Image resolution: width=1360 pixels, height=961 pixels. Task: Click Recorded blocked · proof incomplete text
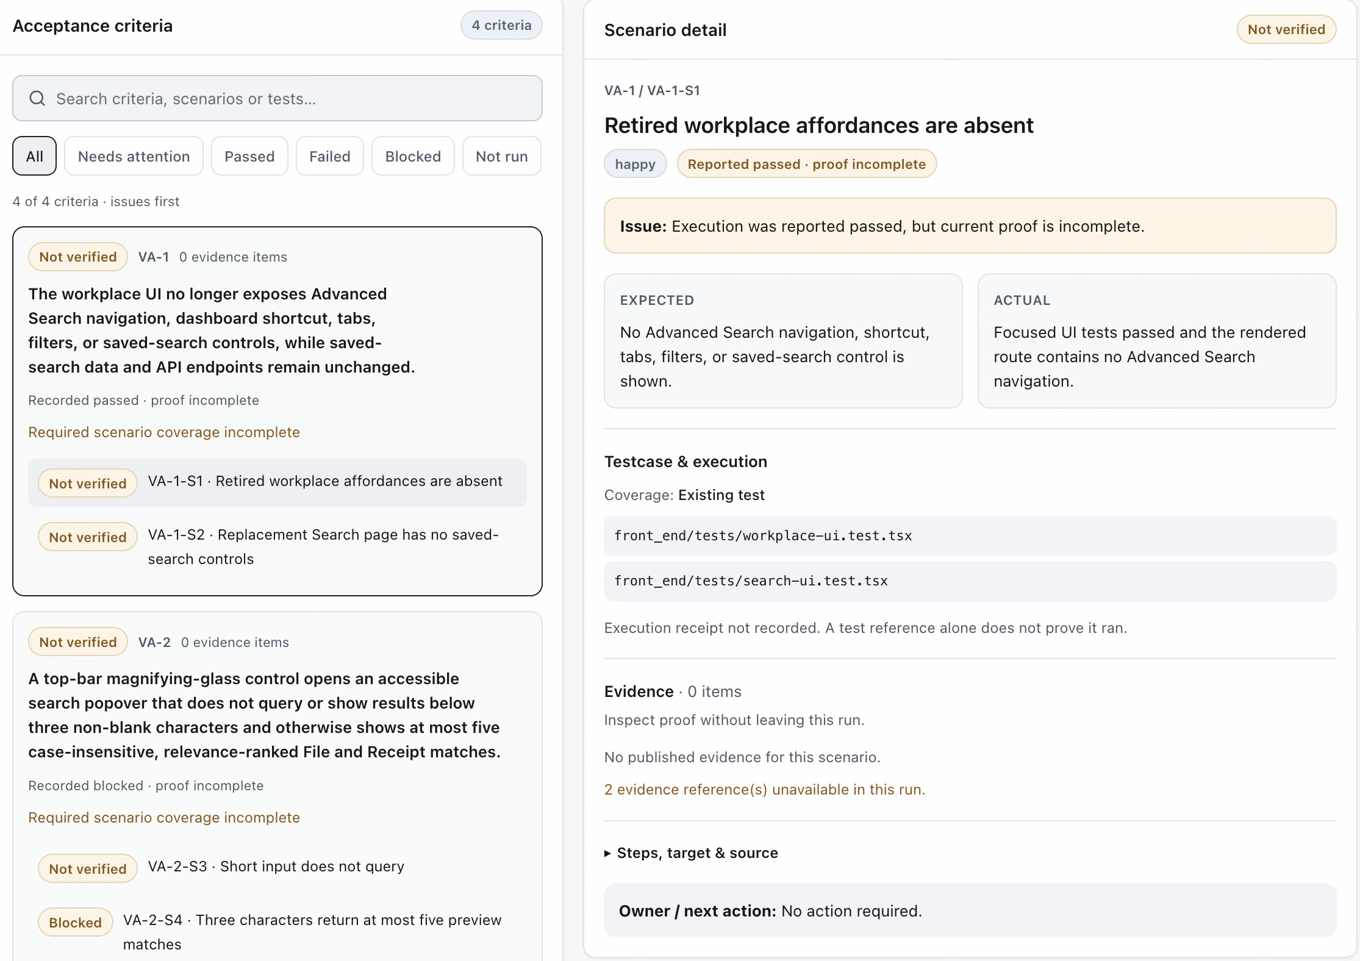coord(146,785)
